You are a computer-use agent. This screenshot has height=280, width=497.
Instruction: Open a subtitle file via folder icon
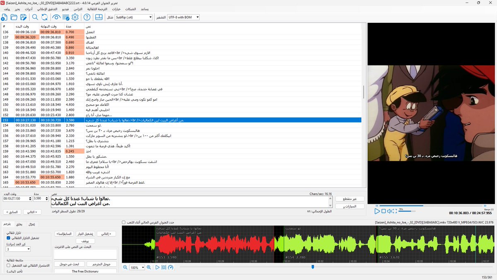(x=14, y=17)
